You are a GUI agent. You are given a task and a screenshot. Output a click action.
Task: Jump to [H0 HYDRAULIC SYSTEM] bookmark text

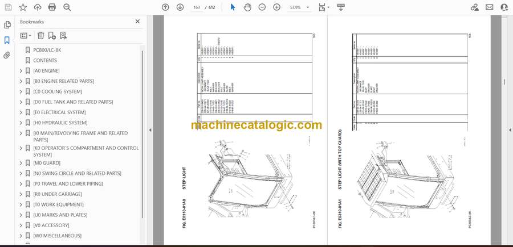click(60, 123)
